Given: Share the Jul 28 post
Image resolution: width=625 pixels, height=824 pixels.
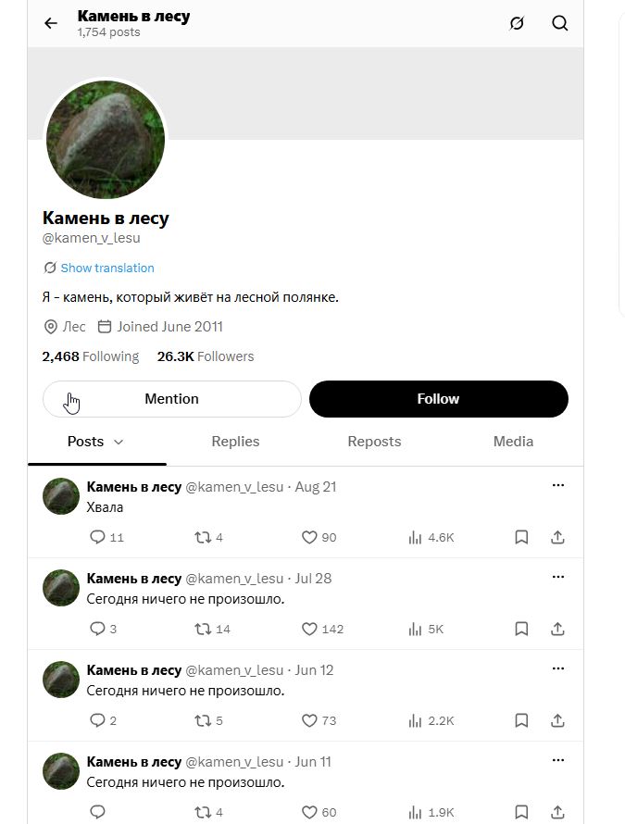Looking at the screenshot, I should pyautogui.click(x=557, y=629).
